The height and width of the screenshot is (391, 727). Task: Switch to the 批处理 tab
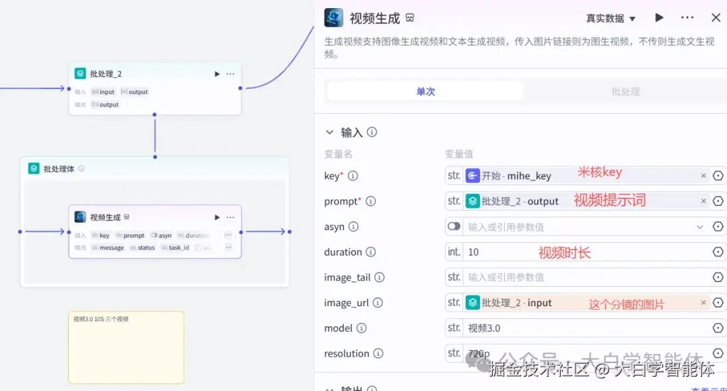click(x=625, y=92)
